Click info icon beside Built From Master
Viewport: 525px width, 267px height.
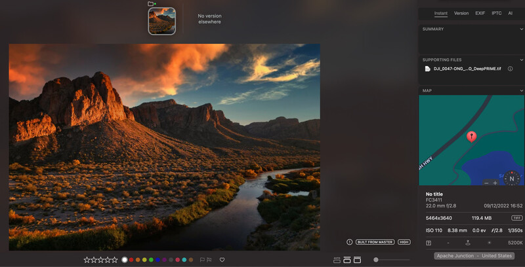(349, 242)
